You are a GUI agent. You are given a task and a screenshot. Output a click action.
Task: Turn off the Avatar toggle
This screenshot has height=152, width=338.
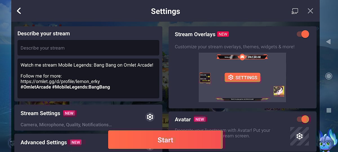(x=303, y=119)
